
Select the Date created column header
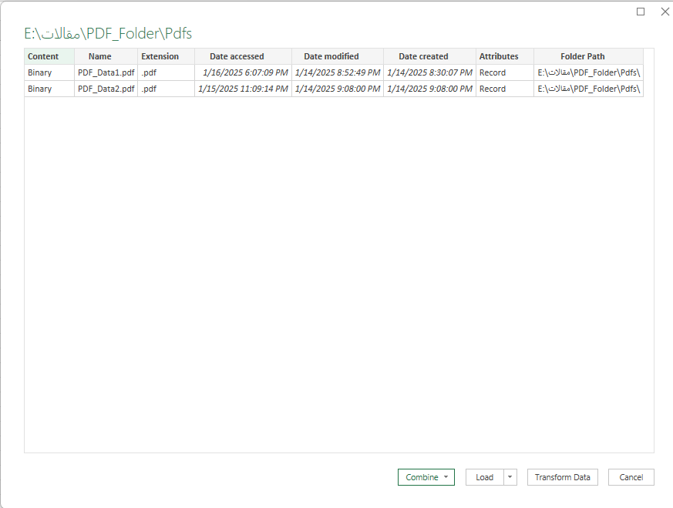(429, 56)
